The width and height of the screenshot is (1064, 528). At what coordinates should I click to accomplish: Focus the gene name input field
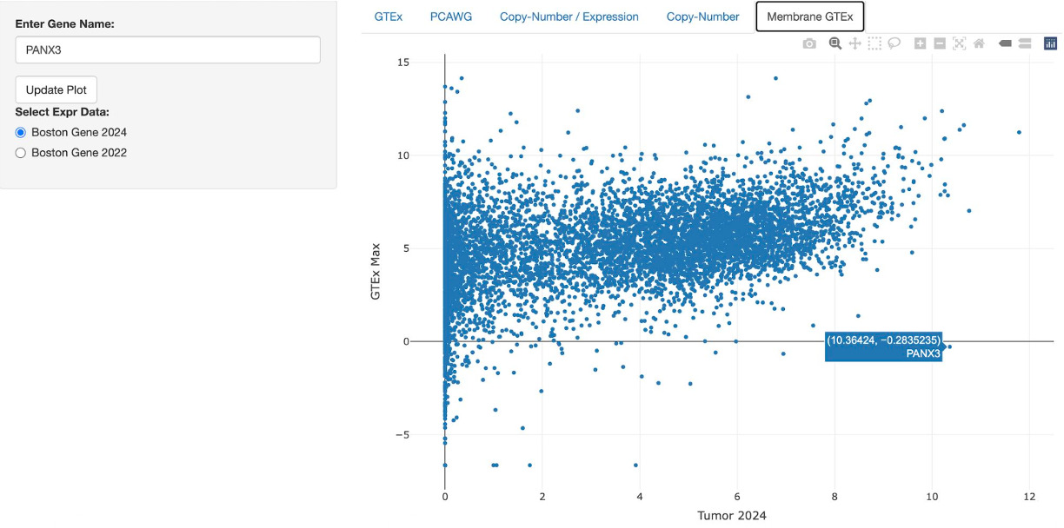point(168,49)
